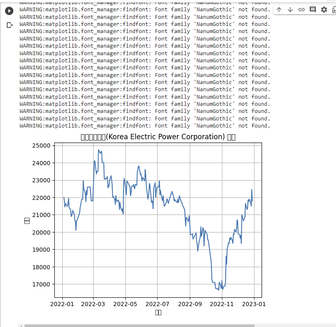Click the 22000 y-axis tick label
The height and width of the screenshot is (327, 336).
(x=41, y=198)
